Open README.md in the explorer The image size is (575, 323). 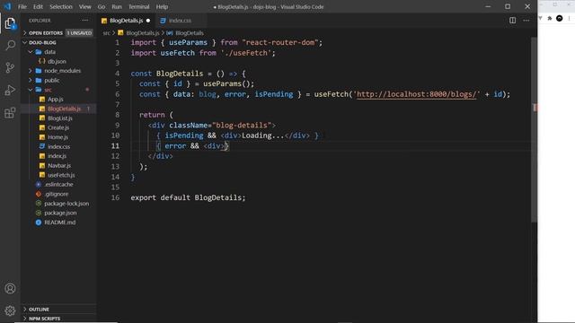[x=60, y=223]
